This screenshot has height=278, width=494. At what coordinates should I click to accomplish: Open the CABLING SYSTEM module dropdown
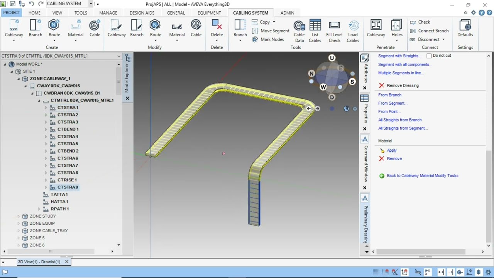coord(91,4)
